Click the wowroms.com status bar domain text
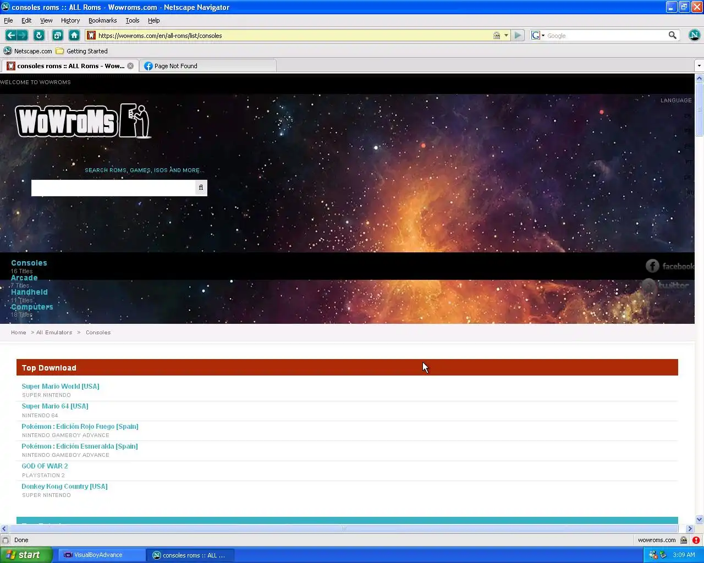The width and height of the screenshot is (704, 563). (x=657, y=540)
